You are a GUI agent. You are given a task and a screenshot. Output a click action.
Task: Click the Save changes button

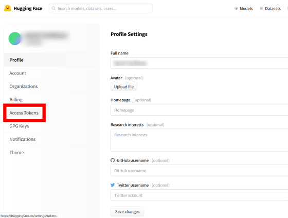pos(128,211)
